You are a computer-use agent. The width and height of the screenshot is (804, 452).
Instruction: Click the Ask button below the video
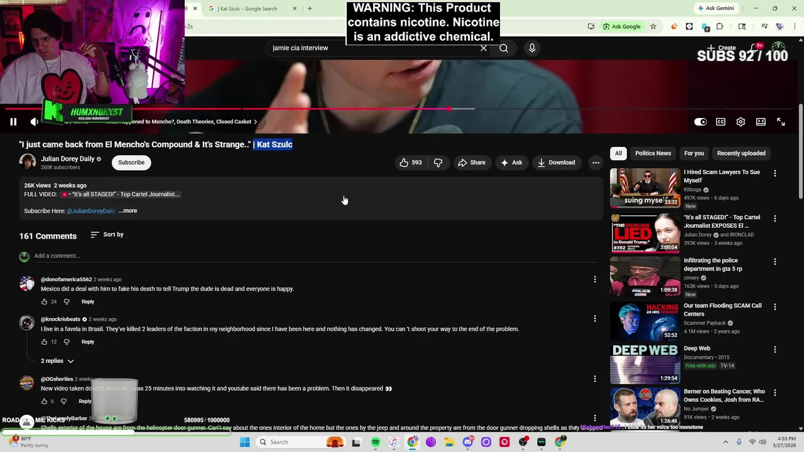pyautogui.click(x=511, y=163)
